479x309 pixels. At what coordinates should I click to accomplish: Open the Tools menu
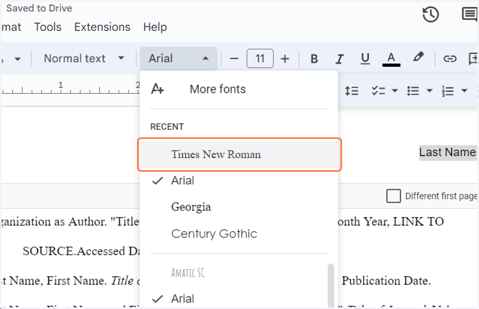(48, 27)
